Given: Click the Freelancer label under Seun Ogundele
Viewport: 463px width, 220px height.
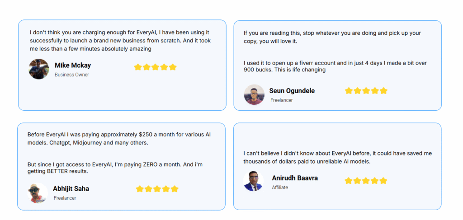Looking at the screenshot, I should 281,100.
